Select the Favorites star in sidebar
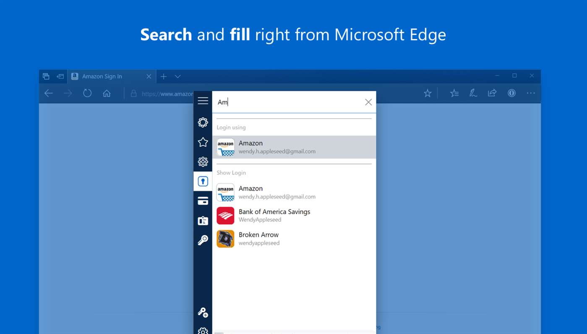The height and width of the screenshot is (334, 587). (203, 142)
